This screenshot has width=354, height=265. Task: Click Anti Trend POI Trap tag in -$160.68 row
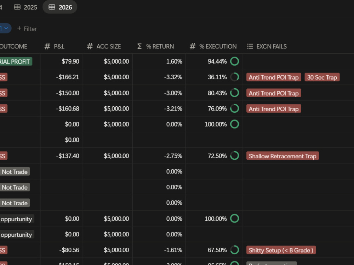[x=274, y=109]
